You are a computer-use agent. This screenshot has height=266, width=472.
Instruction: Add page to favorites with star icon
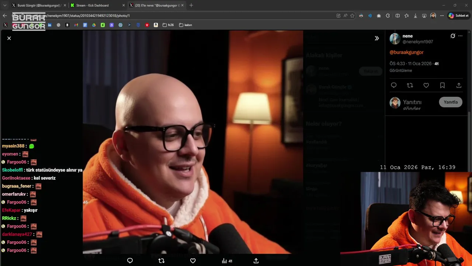pos(352,16)
